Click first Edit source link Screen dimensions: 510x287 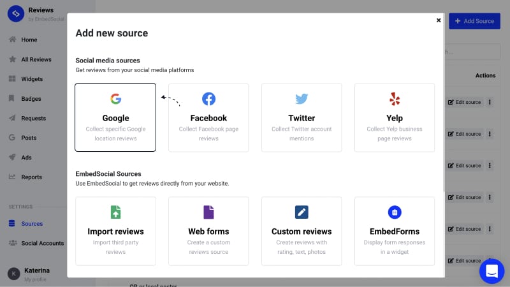coord(464,102)
